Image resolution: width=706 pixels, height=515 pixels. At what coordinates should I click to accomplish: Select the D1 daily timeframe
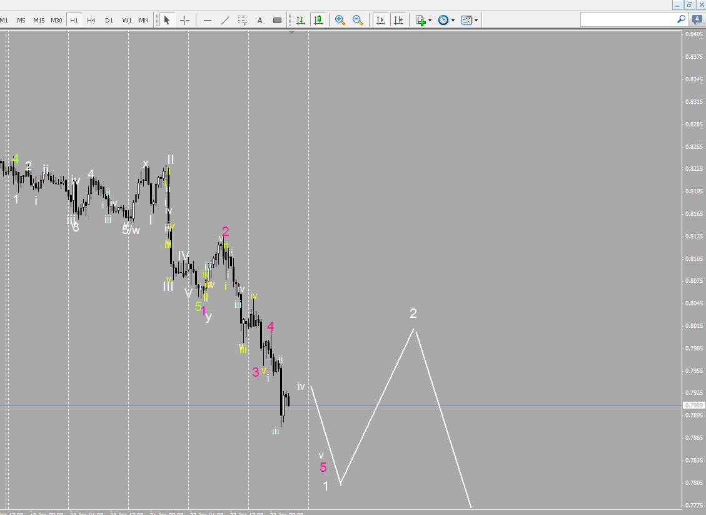(x=108, y=19)
